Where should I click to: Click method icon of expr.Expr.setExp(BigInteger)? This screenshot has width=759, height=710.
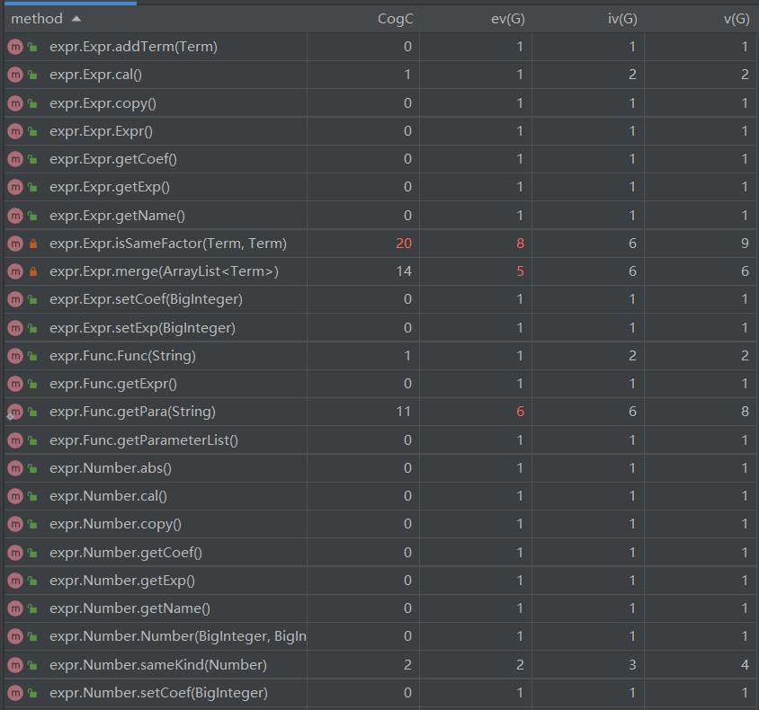(15, 328)
